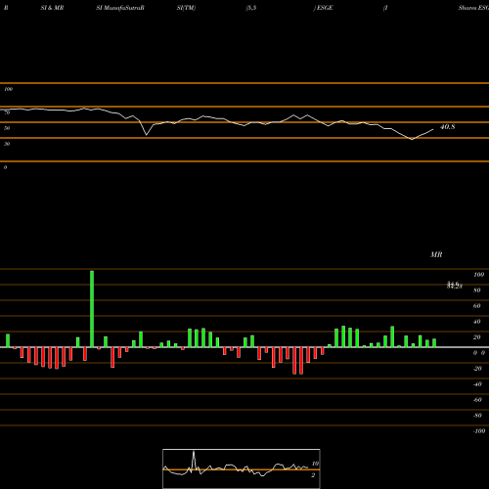This screenshot has height=489, width=489.
Task: Select the 2 label inside the mini chart
Action: [313, 475]
